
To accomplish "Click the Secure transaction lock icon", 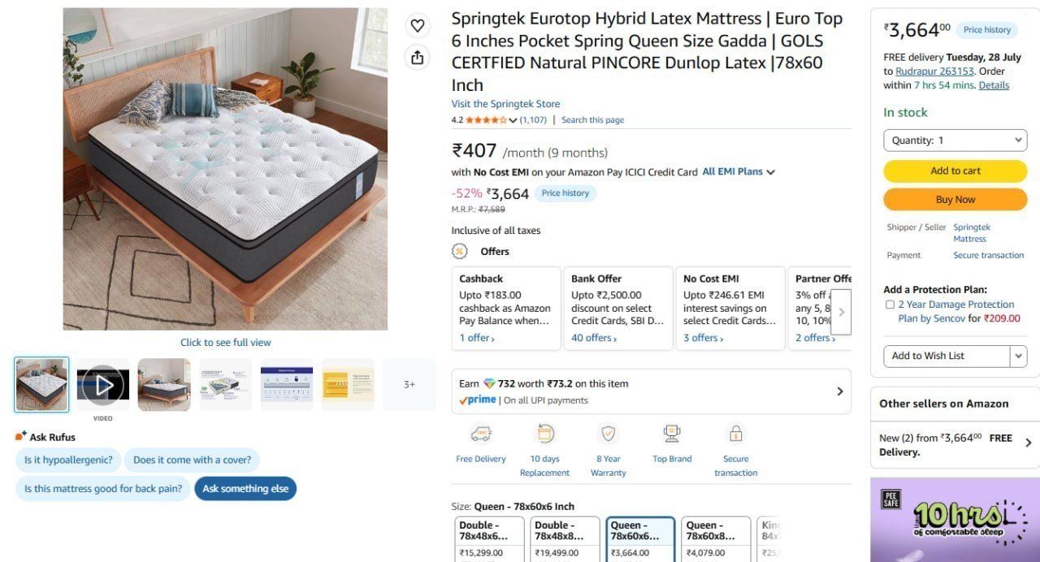I will click(735, 433).
